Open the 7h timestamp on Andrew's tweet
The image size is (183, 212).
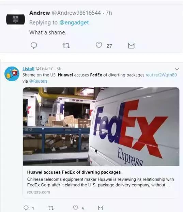(109, 13)
